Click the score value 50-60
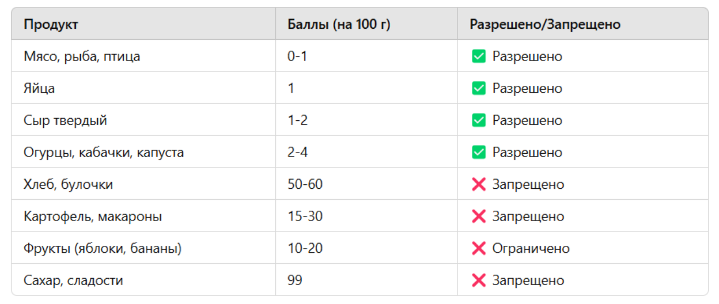 pyautogui.click(x=305, y=185)
